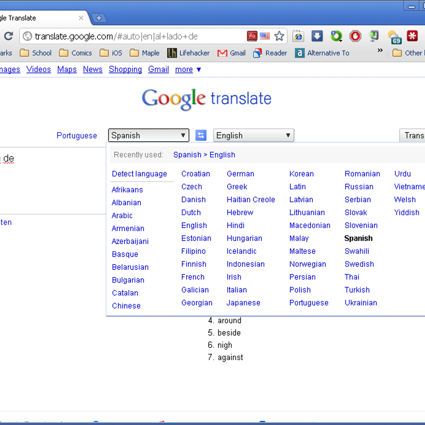Go to Google Shopping link

click(x=125, y=69)
